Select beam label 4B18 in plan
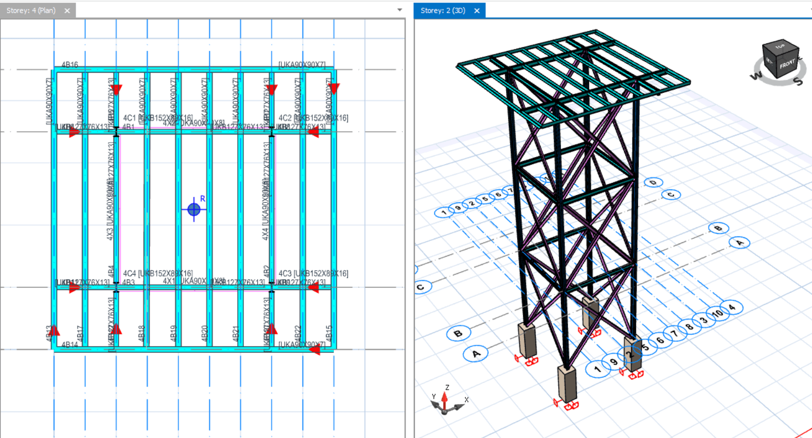 (142, 332)
